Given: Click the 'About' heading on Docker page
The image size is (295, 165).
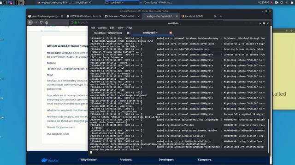Looking at the screenshot, I should [50, 75].
